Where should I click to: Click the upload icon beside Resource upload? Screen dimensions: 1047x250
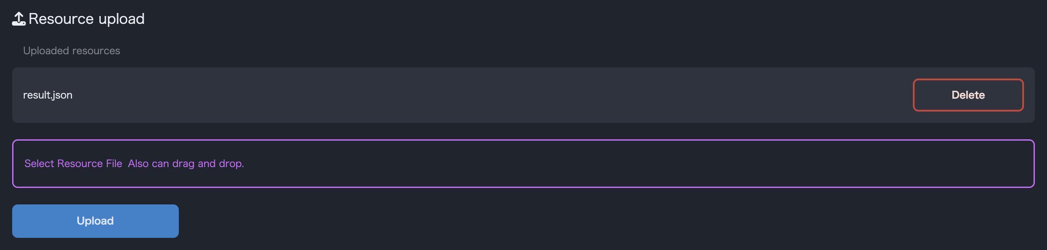19,19
